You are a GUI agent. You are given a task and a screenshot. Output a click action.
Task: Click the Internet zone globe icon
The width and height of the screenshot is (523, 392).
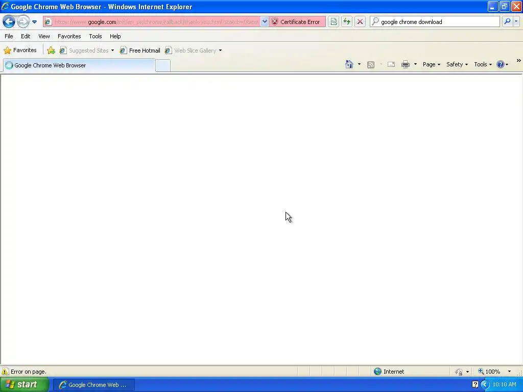coord(377,372)
